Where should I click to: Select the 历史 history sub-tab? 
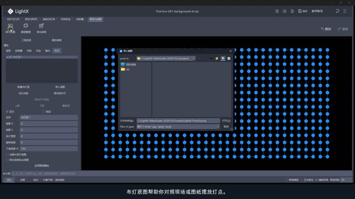38,51
